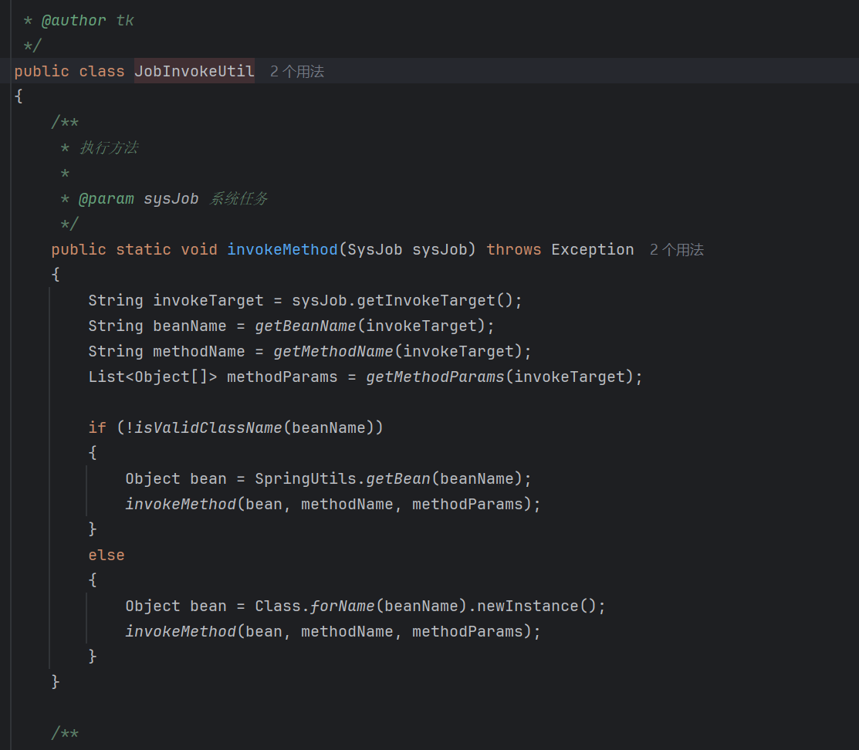Click the List<Object[]> type
Viewport: 859px width, 750px height.
153,377
